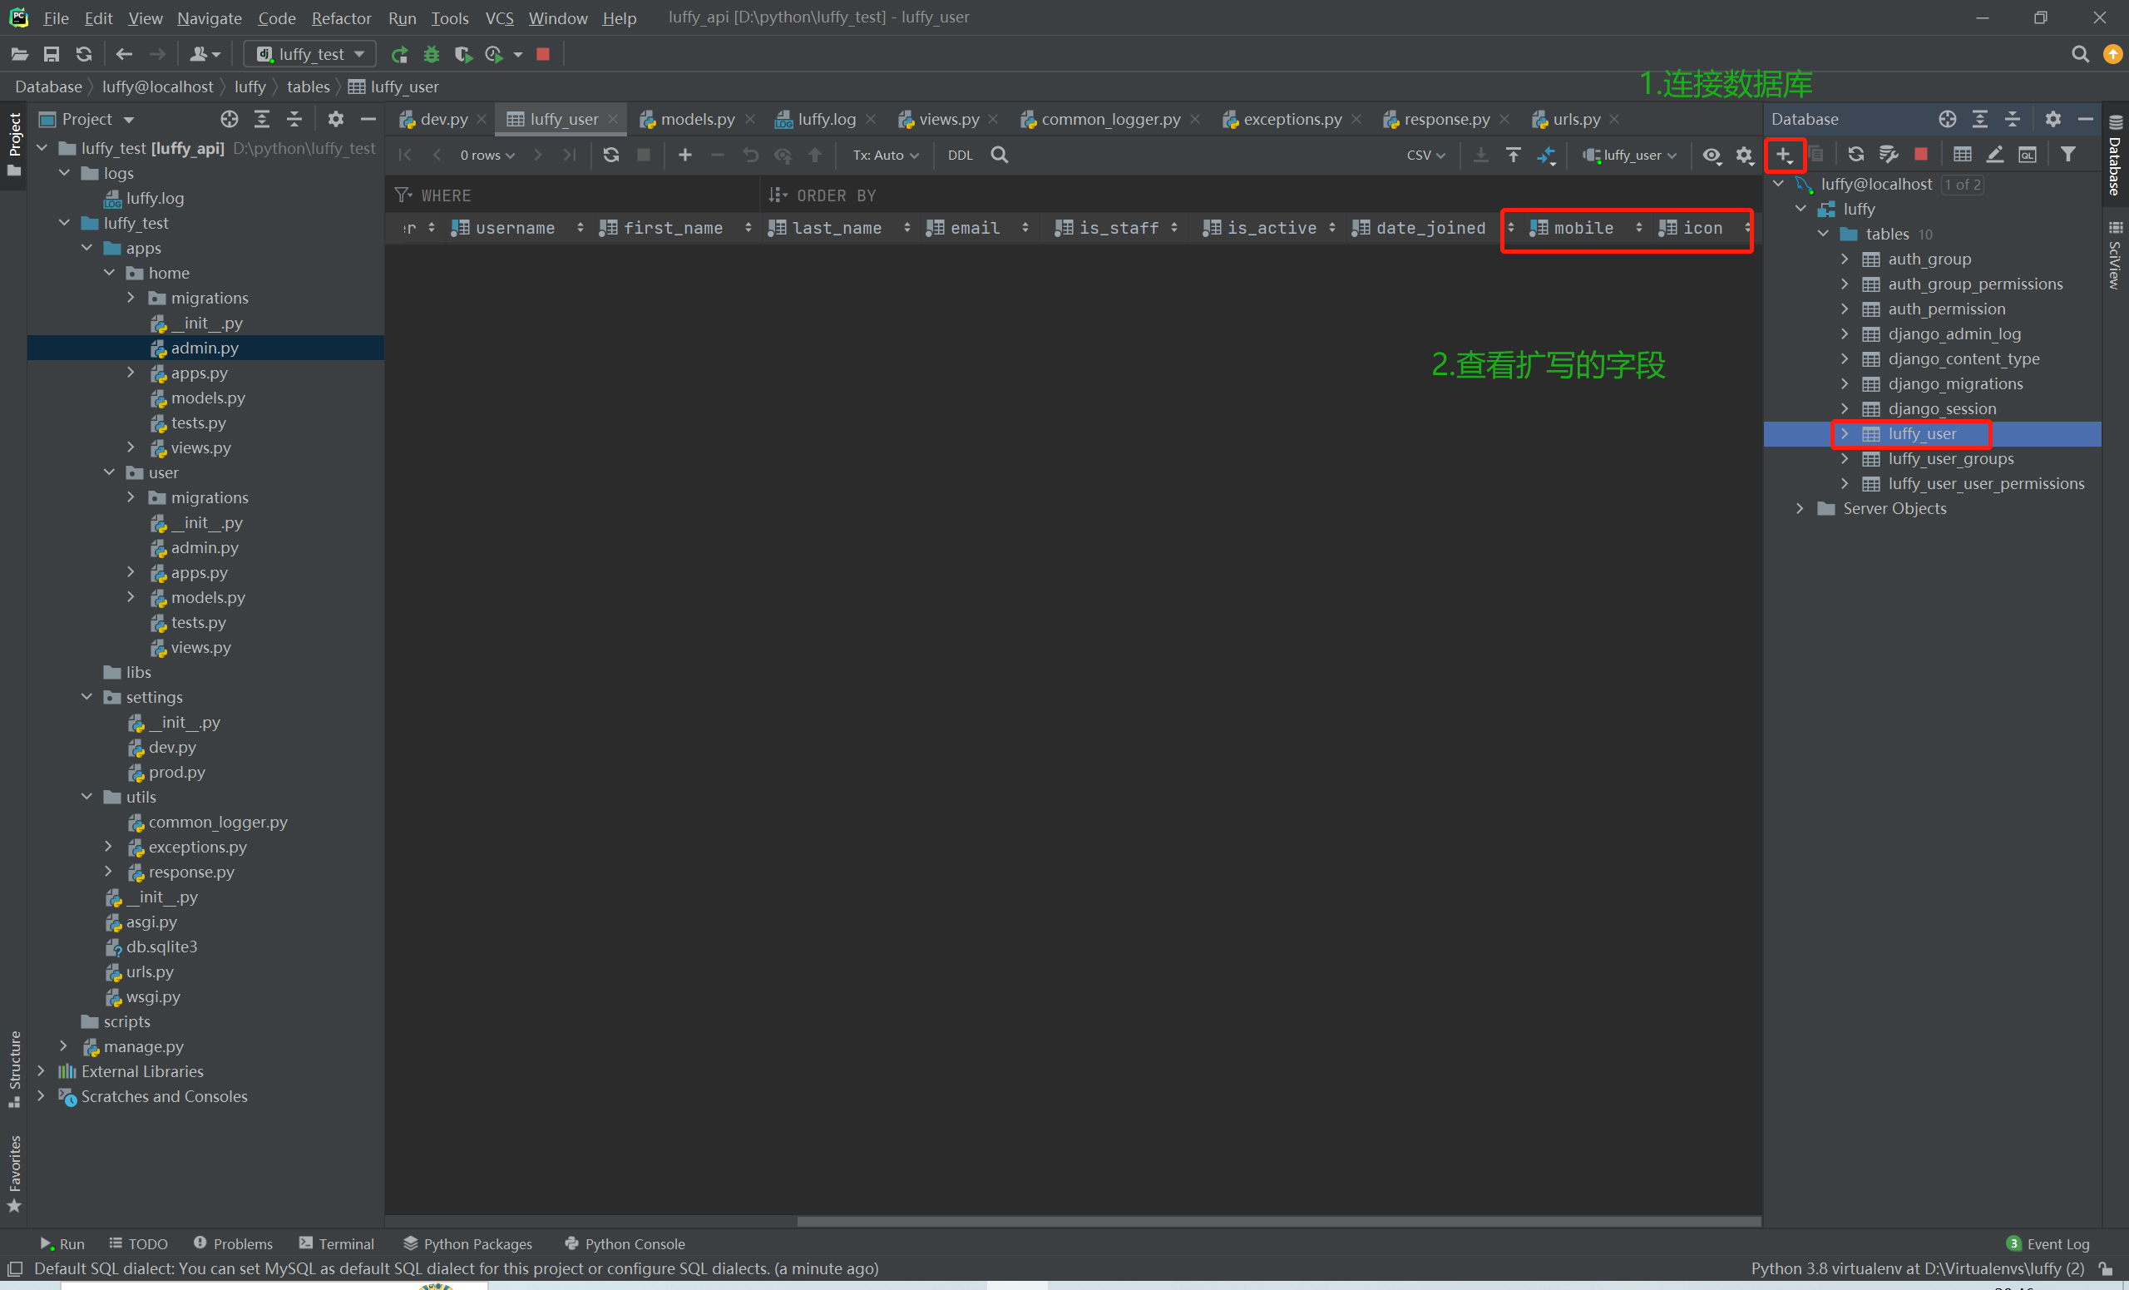Click the reload page icon in table toolbar
Screen dimensions: 2129x1290
(x=611, y=155)
